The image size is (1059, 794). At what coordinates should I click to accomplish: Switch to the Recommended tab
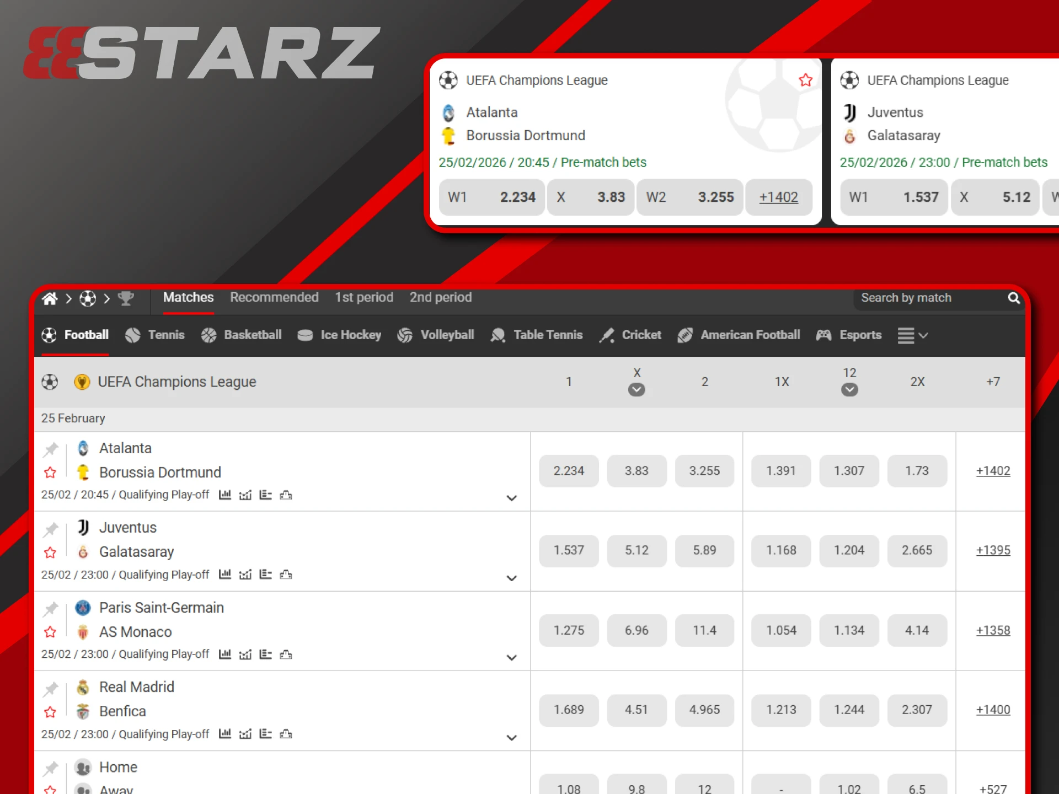(274, 297)
